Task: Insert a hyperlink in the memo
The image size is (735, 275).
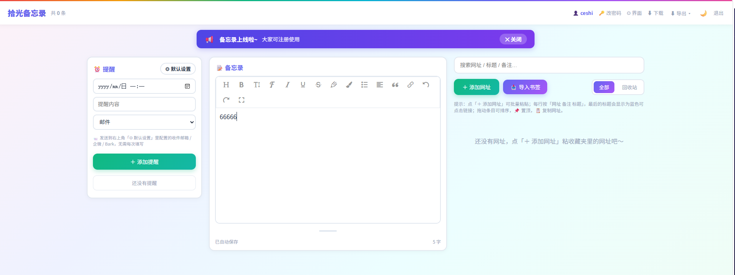Action: click(411, 85)
